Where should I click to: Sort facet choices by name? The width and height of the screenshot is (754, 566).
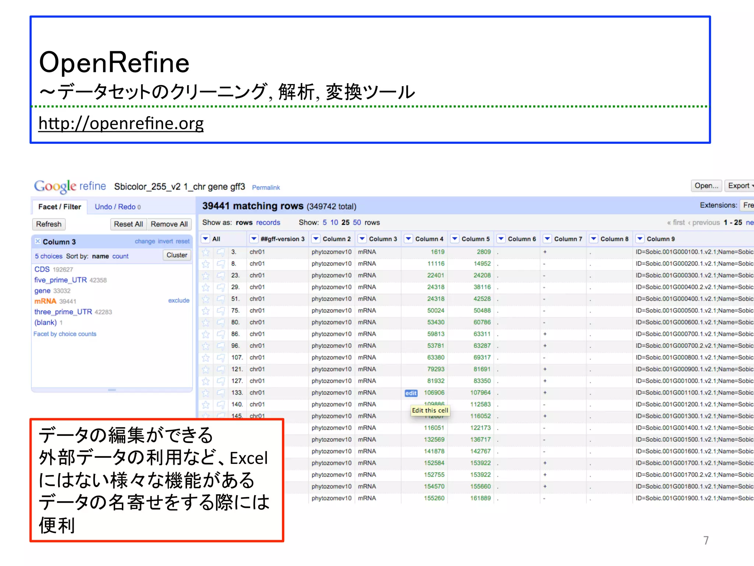tap(100, 256)
